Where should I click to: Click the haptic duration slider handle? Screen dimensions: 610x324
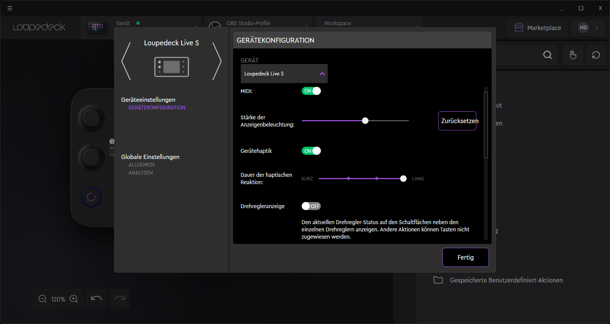click(403, 179)
